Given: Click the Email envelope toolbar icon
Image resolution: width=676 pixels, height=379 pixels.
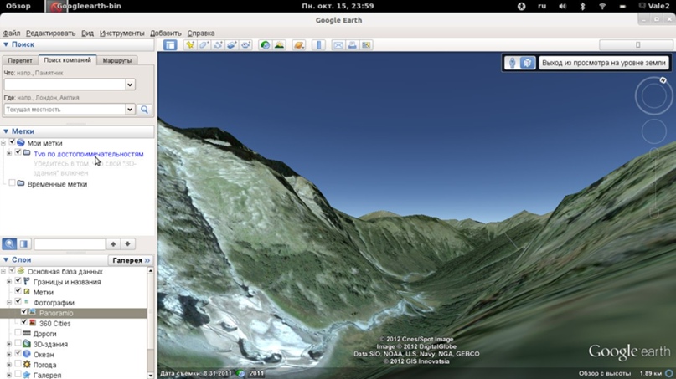Looking at the screenshot, I should click(338, 45).
